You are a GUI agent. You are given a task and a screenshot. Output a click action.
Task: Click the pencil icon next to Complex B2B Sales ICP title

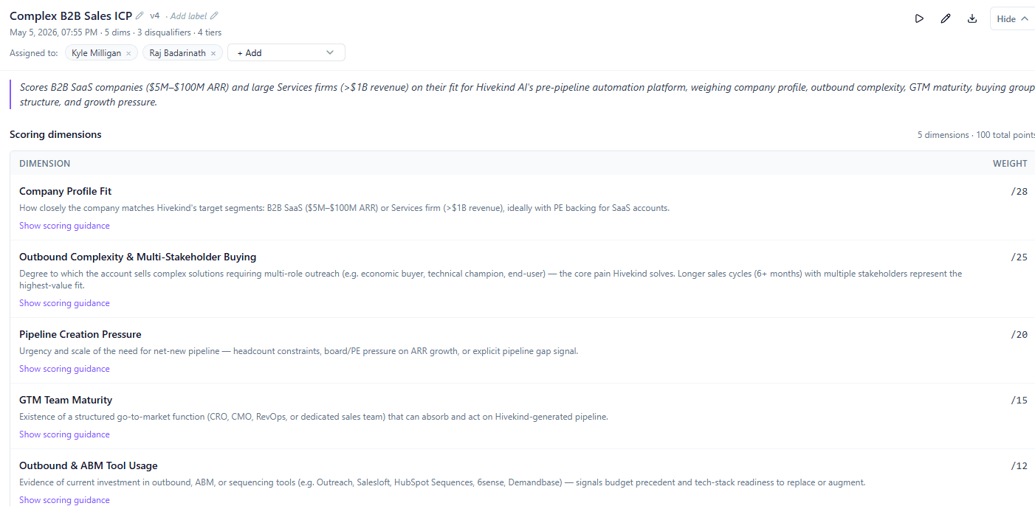click(140, 15)
